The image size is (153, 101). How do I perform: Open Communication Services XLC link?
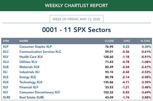click(x=40, y=52)
